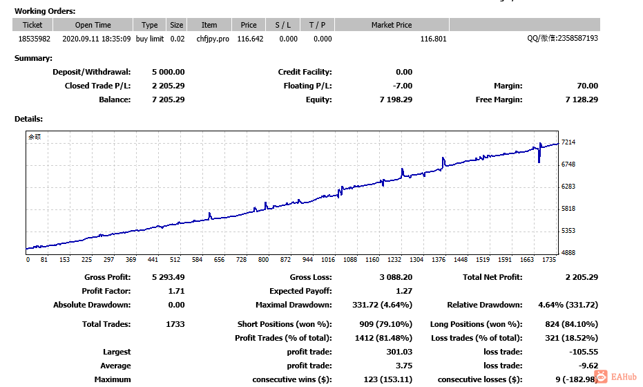This screenshot has width=643, height=387.
Task: Click Free Margin value 7 128.29
Action: [582, 100]
